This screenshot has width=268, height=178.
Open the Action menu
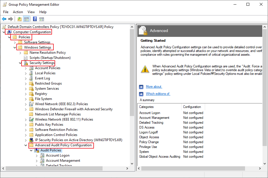(18, 12)
